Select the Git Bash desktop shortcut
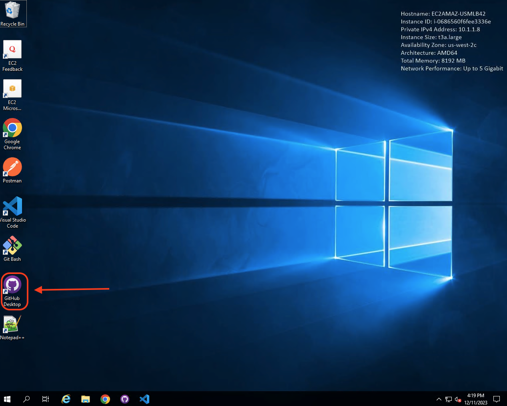 [12, 249]
